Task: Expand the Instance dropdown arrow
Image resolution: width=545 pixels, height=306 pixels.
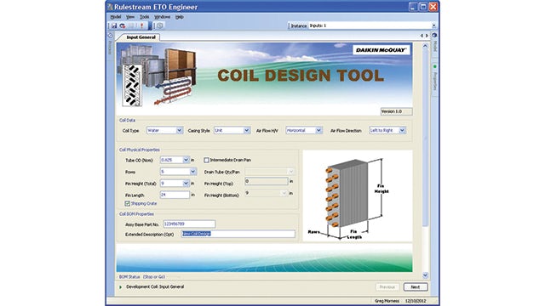Action: (433, 25)
